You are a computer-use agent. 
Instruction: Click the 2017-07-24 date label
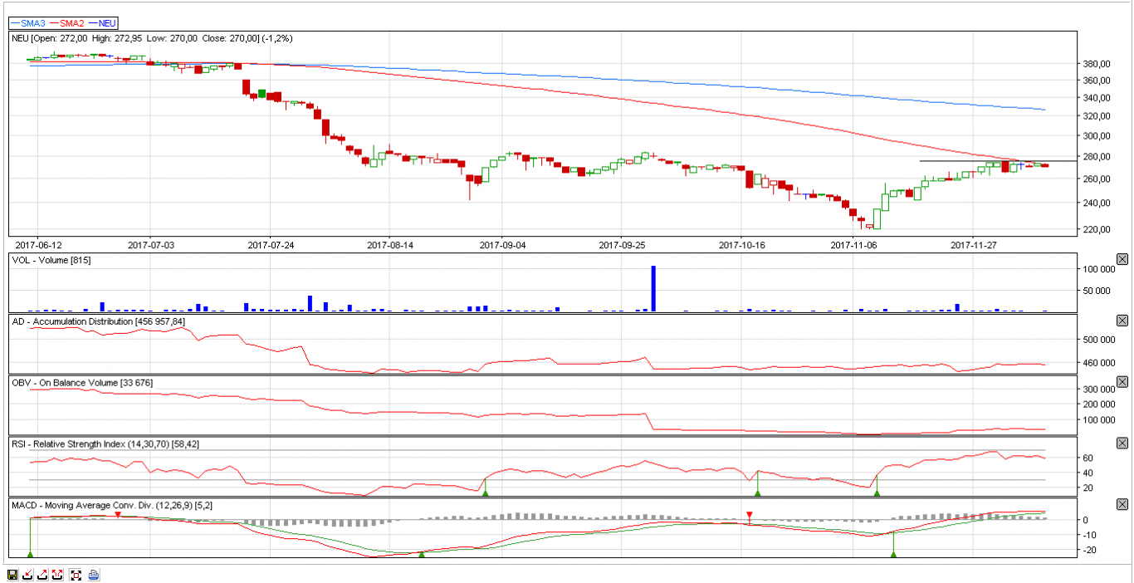click(271, 245)
